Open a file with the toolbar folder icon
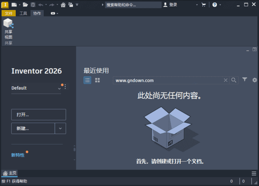259x186 pixels. [x=25, y=5]
